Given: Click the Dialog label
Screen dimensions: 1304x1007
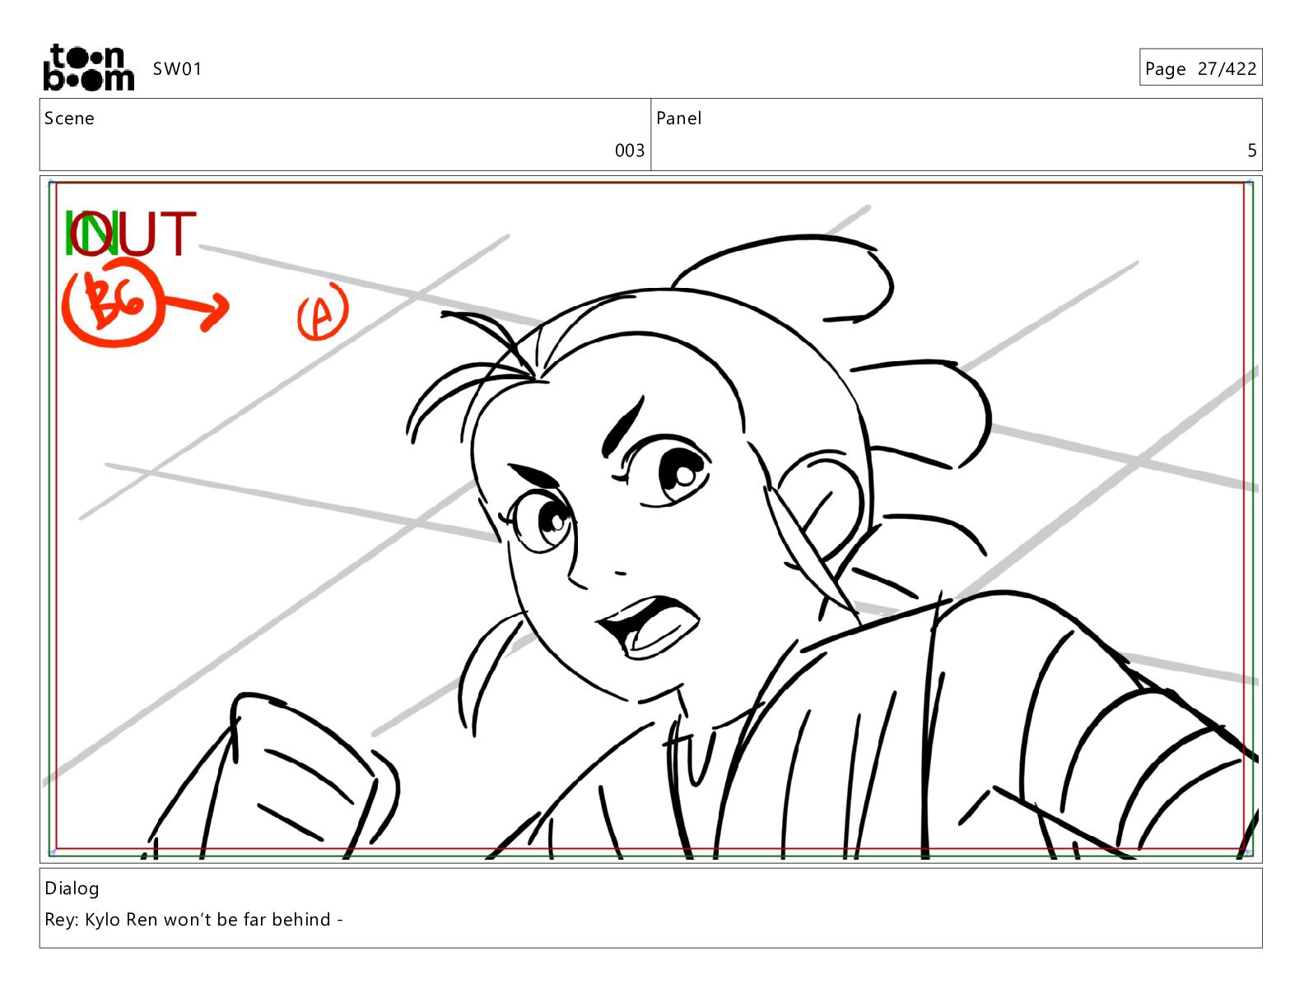Looking at the screenshot, I should point(72,889).
